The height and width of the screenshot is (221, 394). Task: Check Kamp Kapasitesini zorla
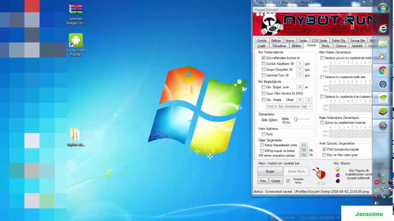[262, 145]
